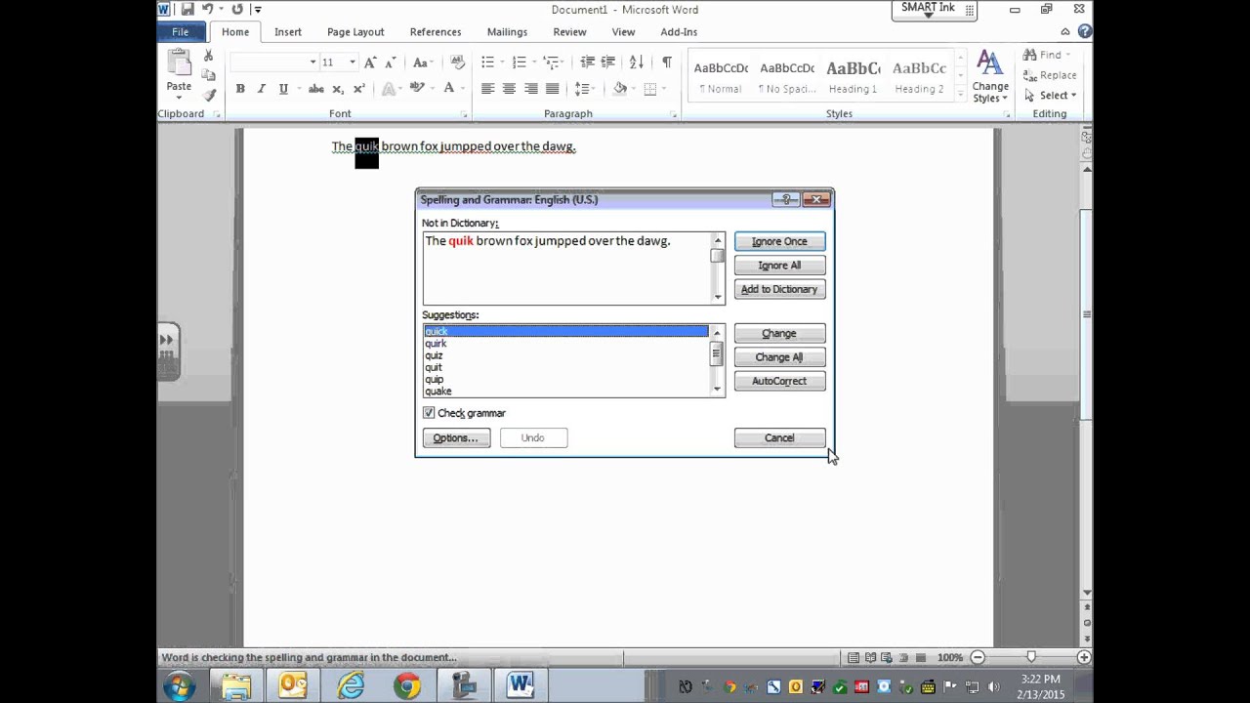Switch to the Page Layout tab
This screenshot has height=703, width=1250.
[x=355, y=32]
